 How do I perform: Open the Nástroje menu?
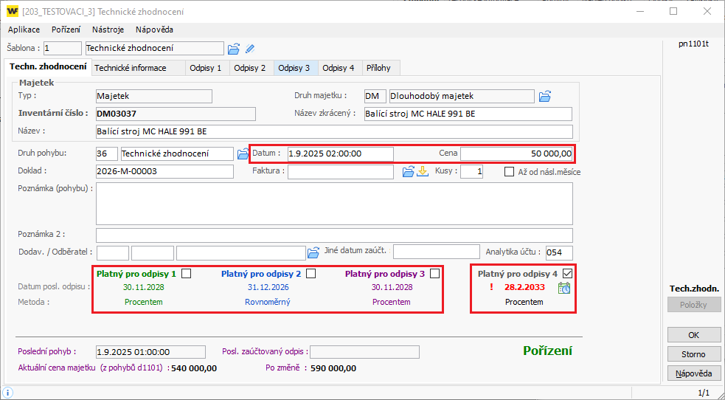pyautogui.click(x=108, y=30)
